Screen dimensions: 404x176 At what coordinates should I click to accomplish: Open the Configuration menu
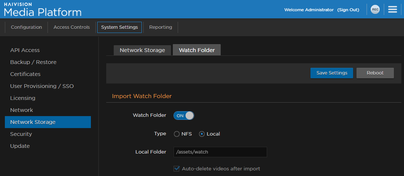click(x=26, y=27)
